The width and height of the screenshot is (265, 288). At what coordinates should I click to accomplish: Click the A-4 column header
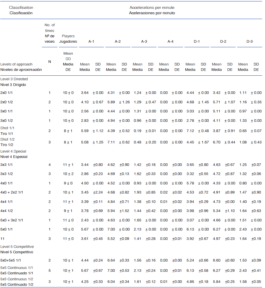[x=170, y=42]
